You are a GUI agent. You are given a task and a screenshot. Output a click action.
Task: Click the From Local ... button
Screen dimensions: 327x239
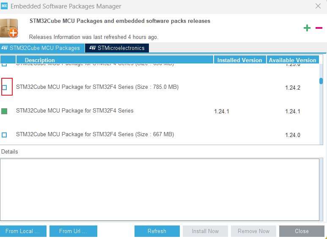coord(23,231)
